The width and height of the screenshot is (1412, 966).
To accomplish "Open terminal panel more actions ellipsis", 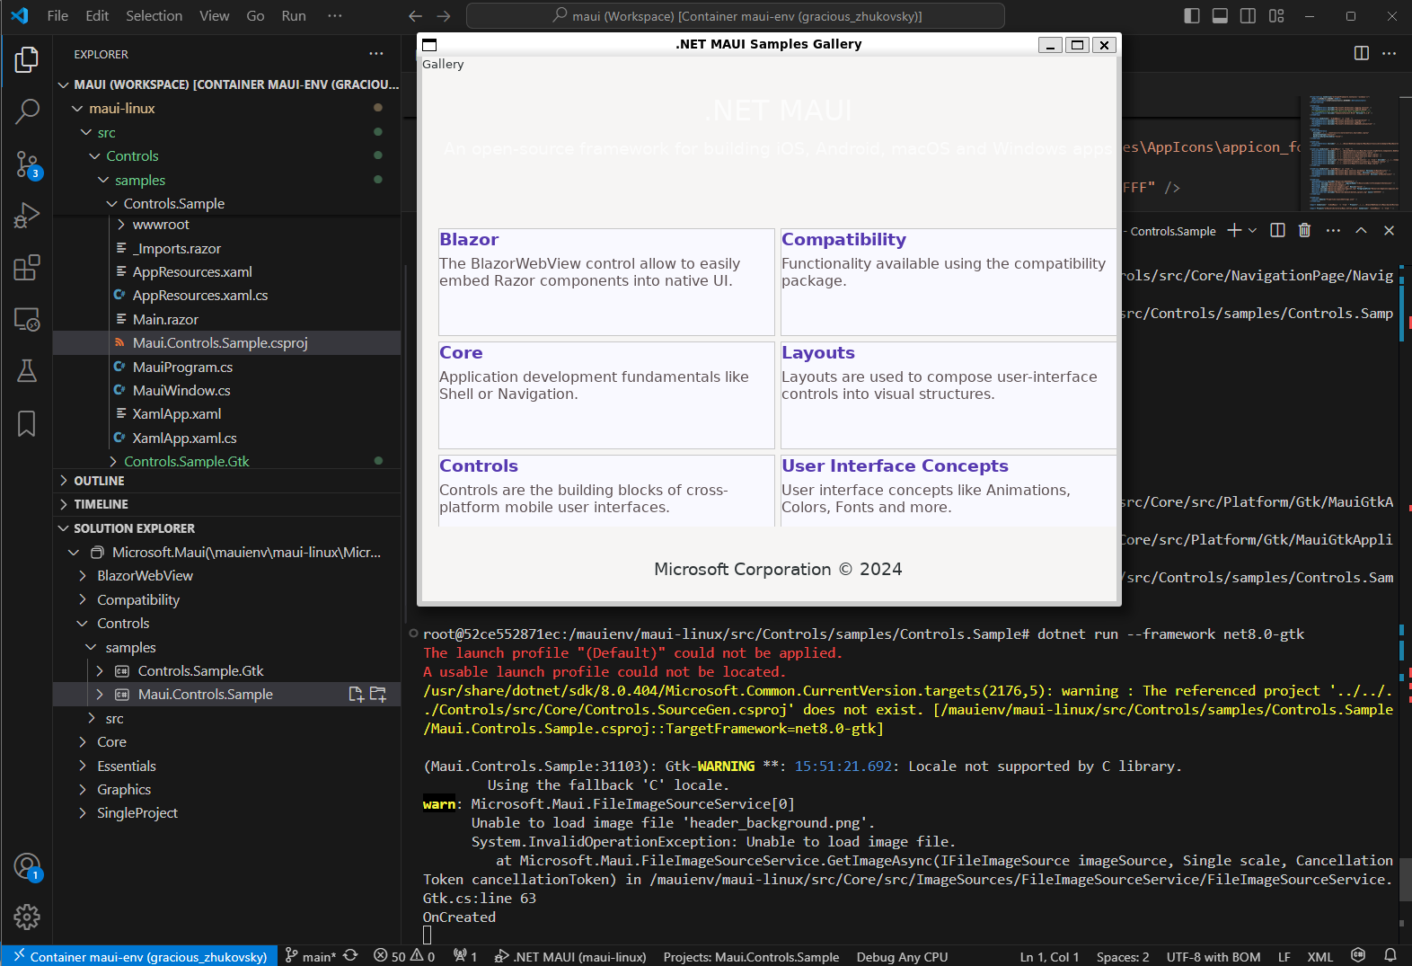I will tap(1333, 231).
